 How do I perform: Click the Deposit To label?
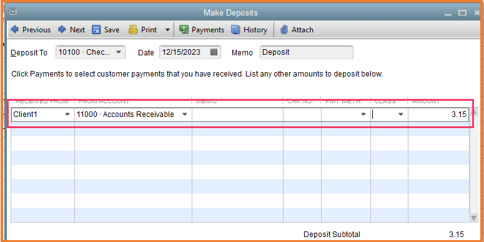[x=29, y=53]
